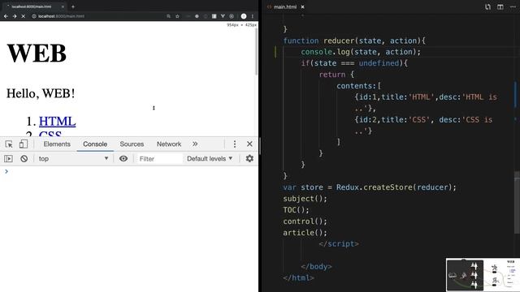
Task: Open the CSS link on page
Action: pyautogui.click(x=50, y=134)
